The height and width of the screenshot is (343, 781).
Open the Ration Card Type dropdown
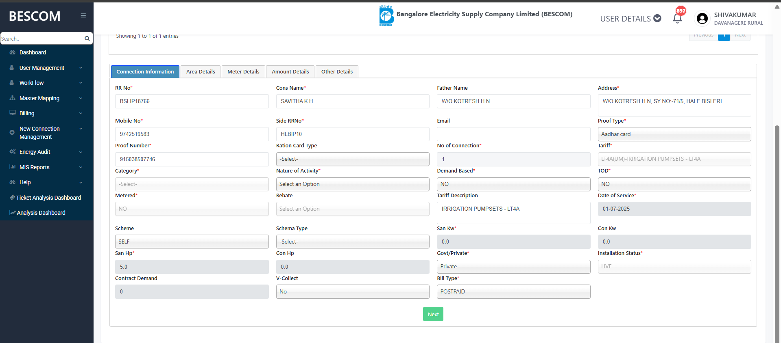(352, 159)
